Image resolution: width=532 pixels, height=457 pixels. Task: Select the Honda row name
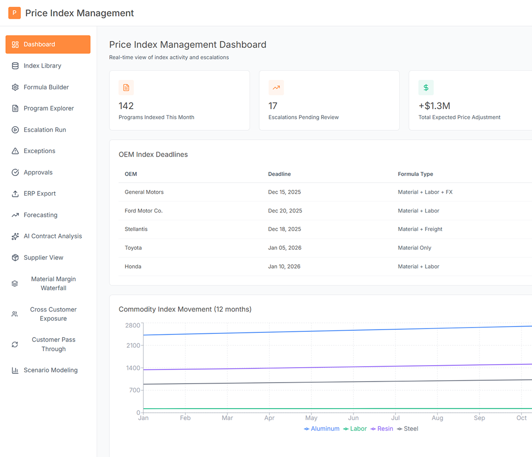[133, 267]
